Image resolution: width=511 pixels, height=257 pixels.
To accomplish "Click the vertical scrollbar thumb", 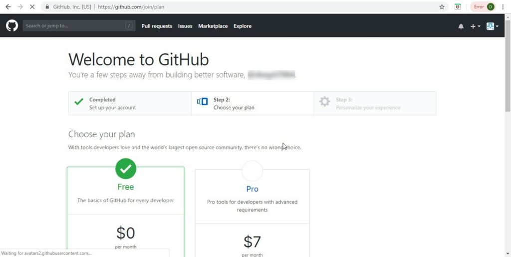I will [x=508, y=65].
